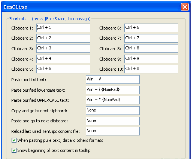The width and height of the screenshot is (191, 159).
Task: Focus the Reload last used TenClips content file field
Action: click(113, 131)
